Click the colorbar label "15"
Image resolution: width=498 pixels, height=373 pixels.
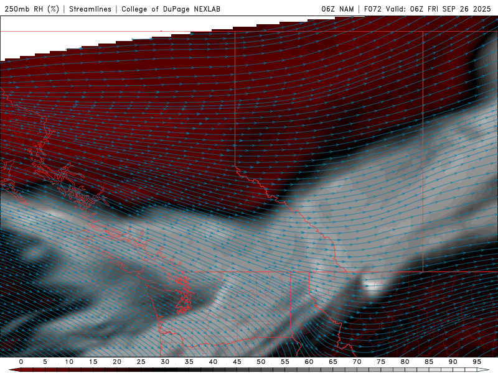tap(93, 362)
